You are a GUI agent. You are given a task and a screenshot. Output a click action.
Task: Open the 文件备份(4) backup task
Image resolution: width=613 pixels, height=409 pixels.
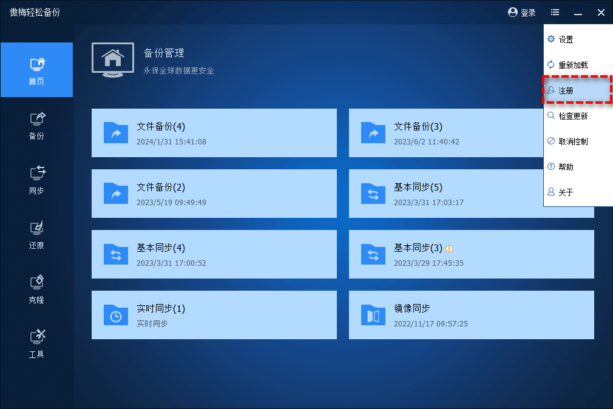coord(214,133)
